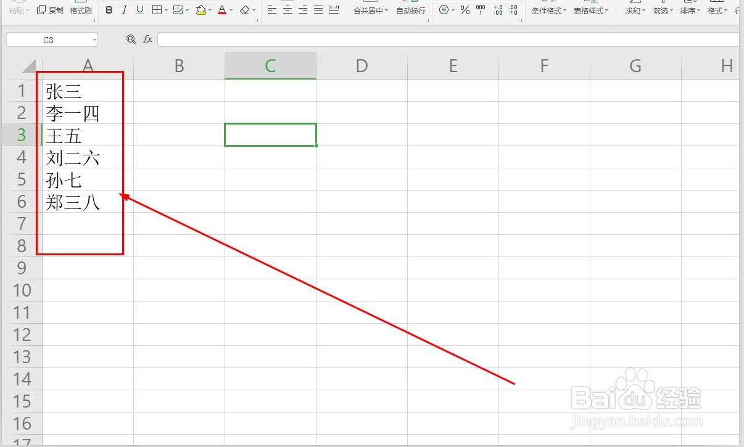Increase decimal places

498,10
